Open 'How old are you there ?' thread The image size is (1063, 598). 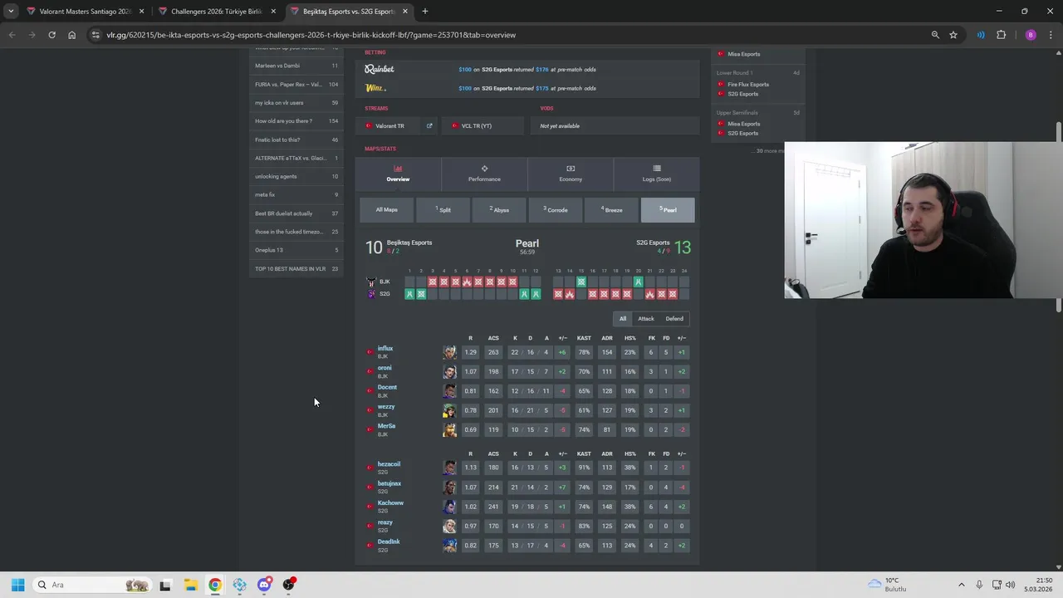click(x=296, y=121)
